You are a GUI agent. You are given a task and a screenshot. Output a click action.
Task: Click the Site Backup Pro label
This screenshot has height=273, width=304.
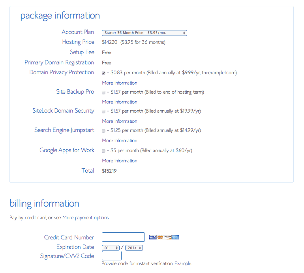[75, 92]
